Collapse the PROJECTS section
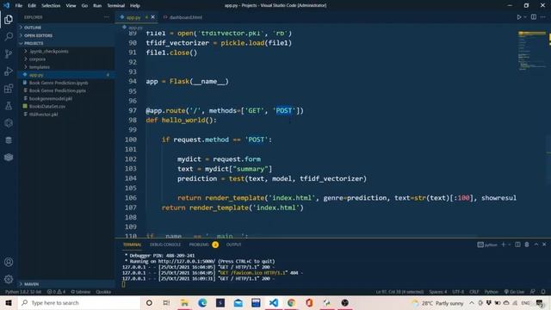Viewport: 551px width, 310px height. 66,43
